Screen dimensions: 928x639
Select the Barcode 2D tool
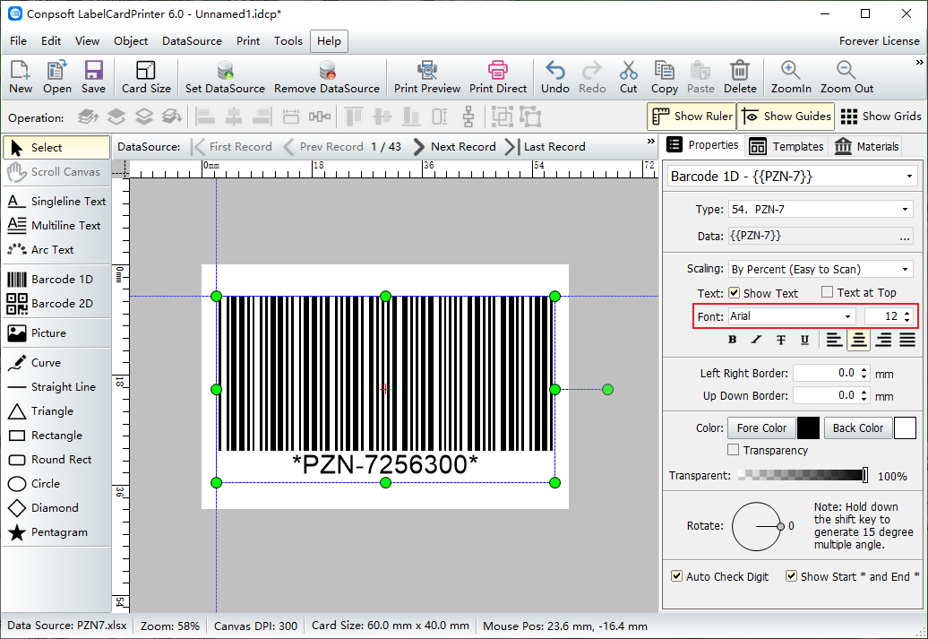click(56, 303)
